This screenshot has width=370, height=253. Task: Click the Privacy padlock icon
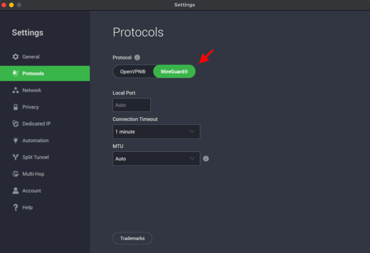click(x=15, y=107)
